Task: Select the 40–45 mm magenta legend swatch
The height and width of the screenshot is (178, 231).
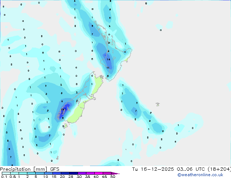Action: [x=99, y=173]
